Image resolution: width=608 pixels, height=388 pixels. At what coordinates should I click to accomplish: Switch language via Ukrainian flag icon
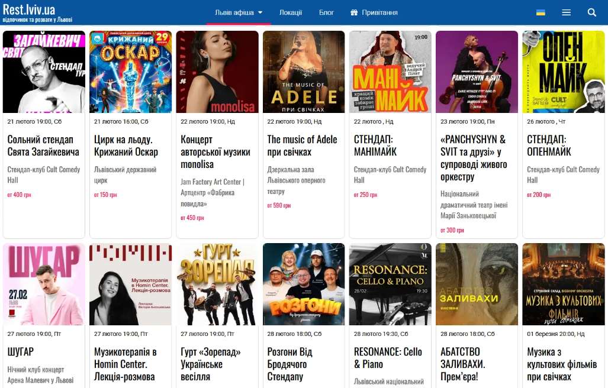tap(541, 12)
